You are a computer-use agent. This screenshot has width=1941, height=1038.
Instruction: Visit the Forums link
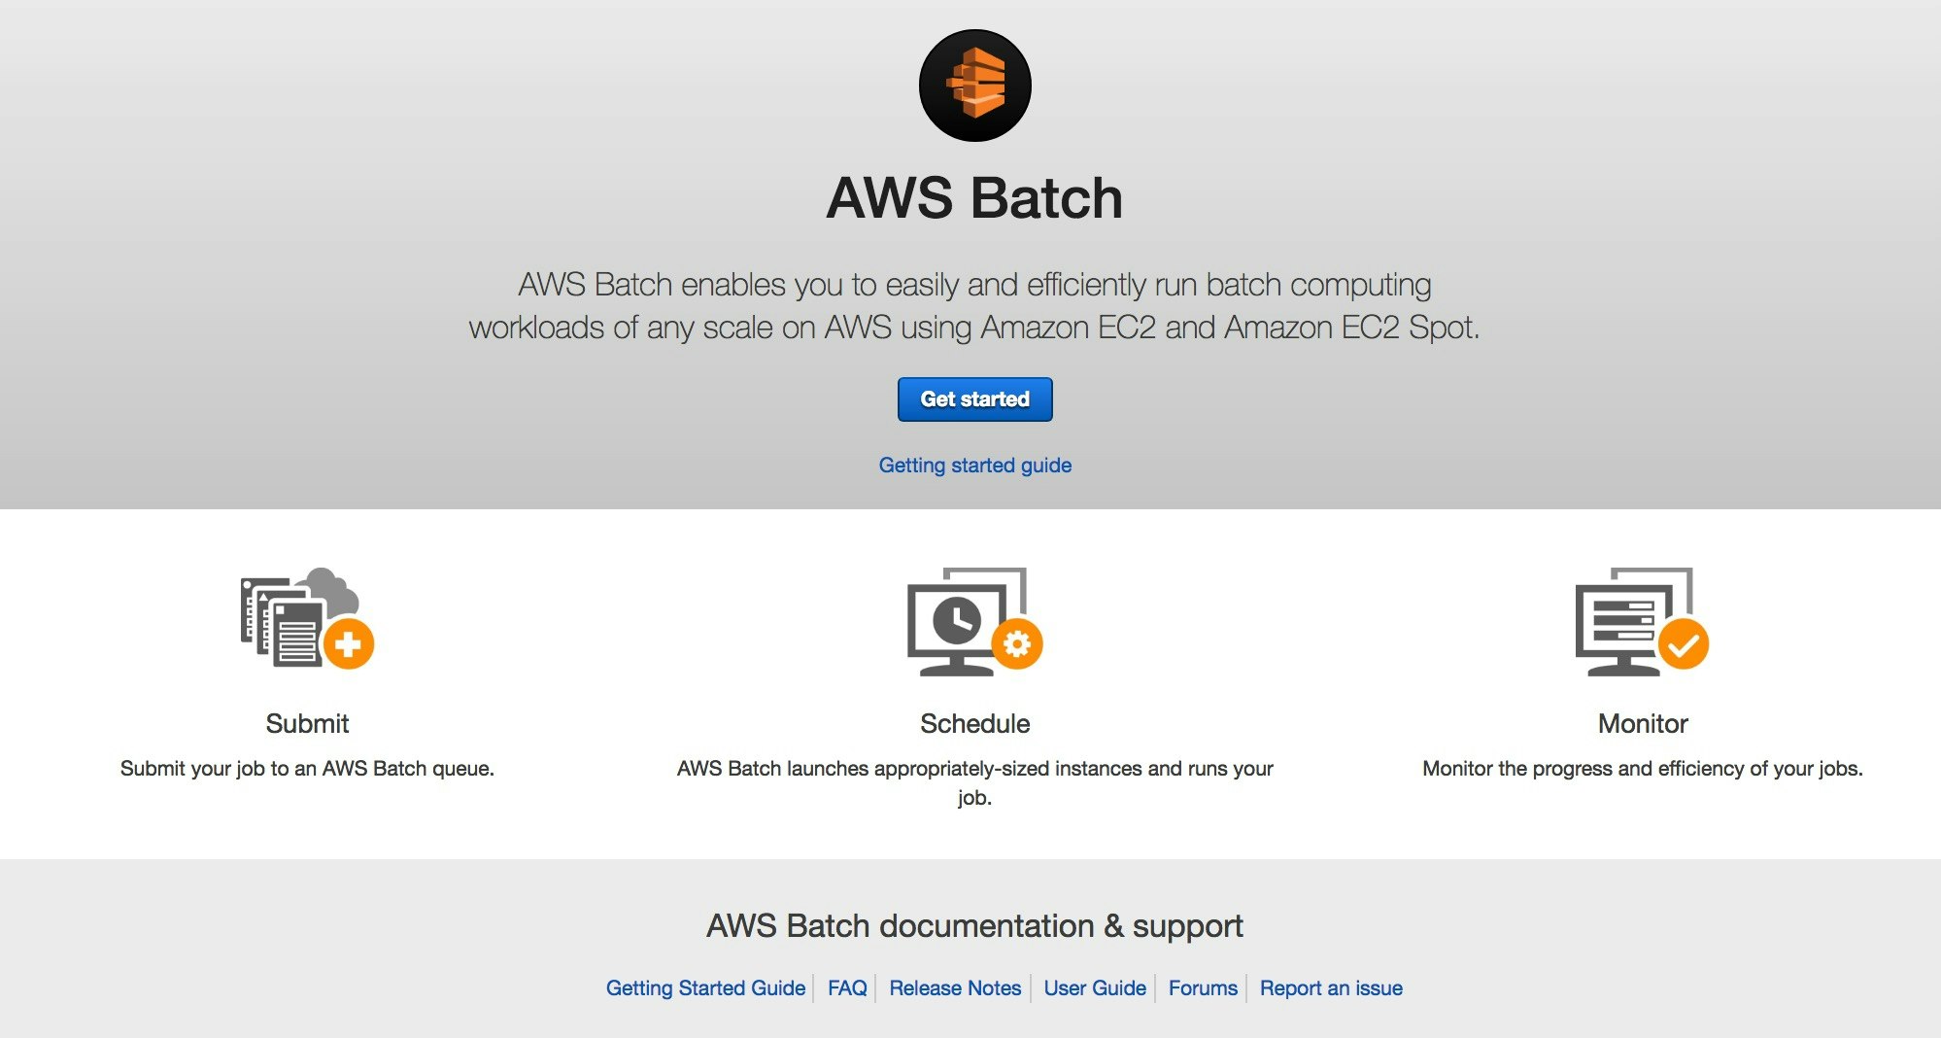click(x=1203, y=988)
